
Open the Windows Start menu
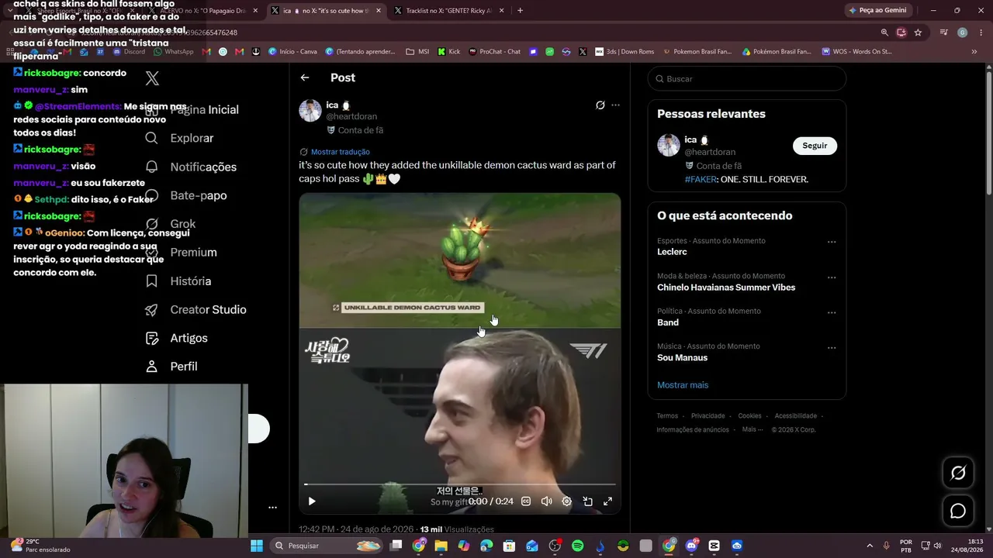(x=257, y=546)
